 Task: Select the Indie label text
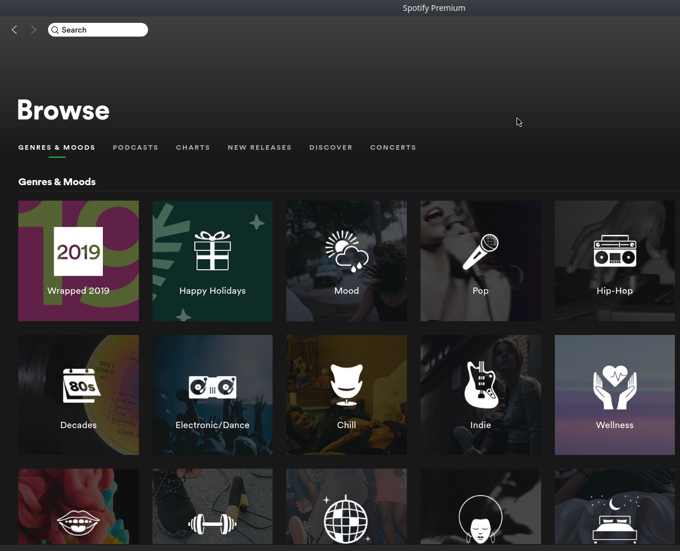pyautogui.click(x=481, y=425)
